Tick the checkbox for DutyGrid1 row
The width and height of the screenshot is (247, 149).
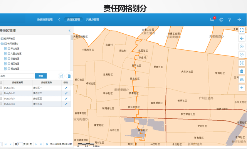(1, 88)
